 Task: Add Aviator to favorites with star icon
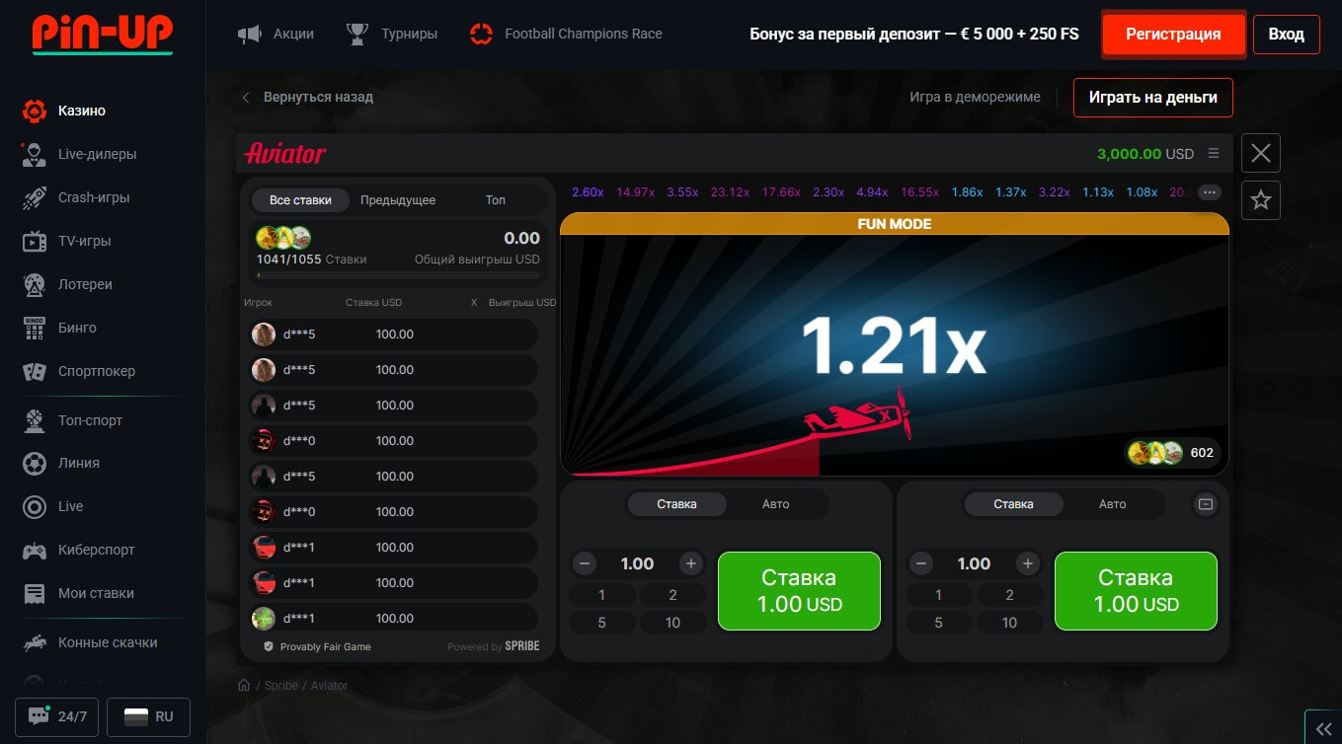[x=1260, y=200]
